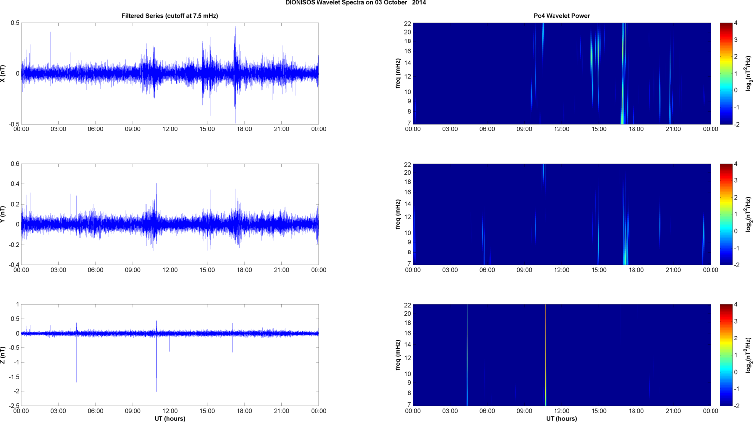This screenshot has height=422, width=753.
Task: Click the '18:00' tick under the Y time series
Action: tap(244, 270)
